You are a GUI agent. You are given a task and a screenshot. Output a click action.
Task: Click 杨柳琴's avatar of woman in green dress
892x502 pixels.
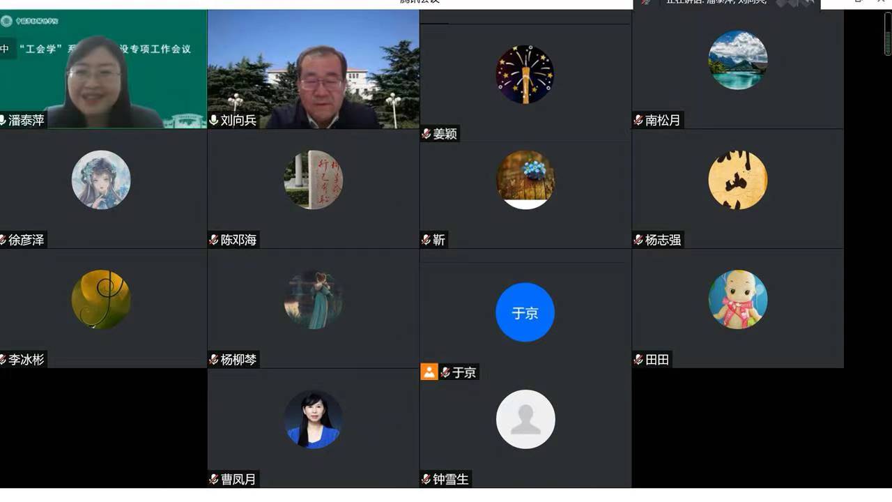pos(314,300)
